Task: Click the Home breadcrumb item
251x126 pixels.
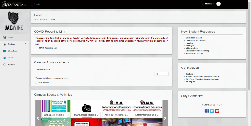Action: [x=53, y=19]
